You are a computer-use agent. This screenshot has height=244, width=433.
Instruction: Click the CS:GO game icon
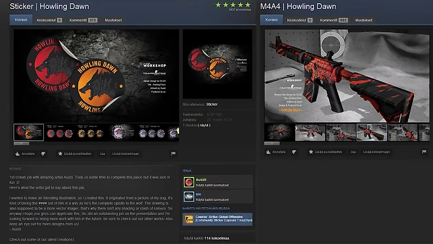click(x=189, y=219)
